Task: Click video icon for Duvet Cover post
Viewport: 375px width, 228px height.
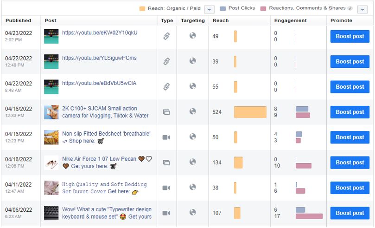Action: pyautogui.click(x=166, y=188)
